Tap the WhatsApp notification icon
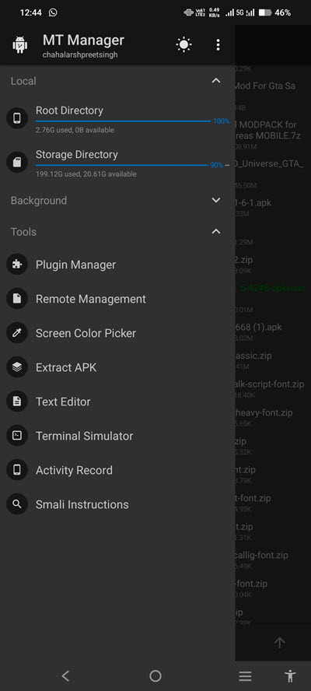Viewport: 311px width, 691px height. tap(53, 12)
